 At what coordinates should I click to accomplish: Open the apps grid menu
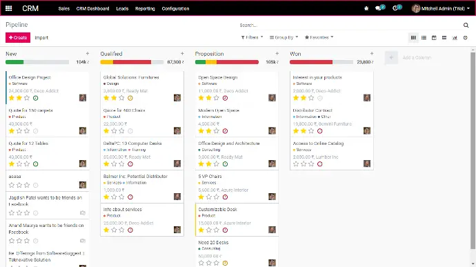(x=8, y=8)
